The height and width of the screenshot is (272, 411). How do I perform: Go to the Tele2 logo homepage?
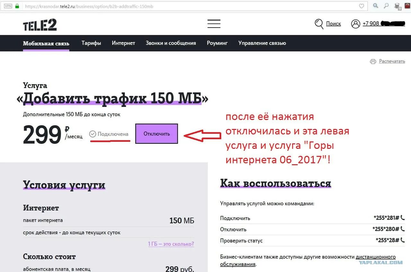click(x=40, y=24)
